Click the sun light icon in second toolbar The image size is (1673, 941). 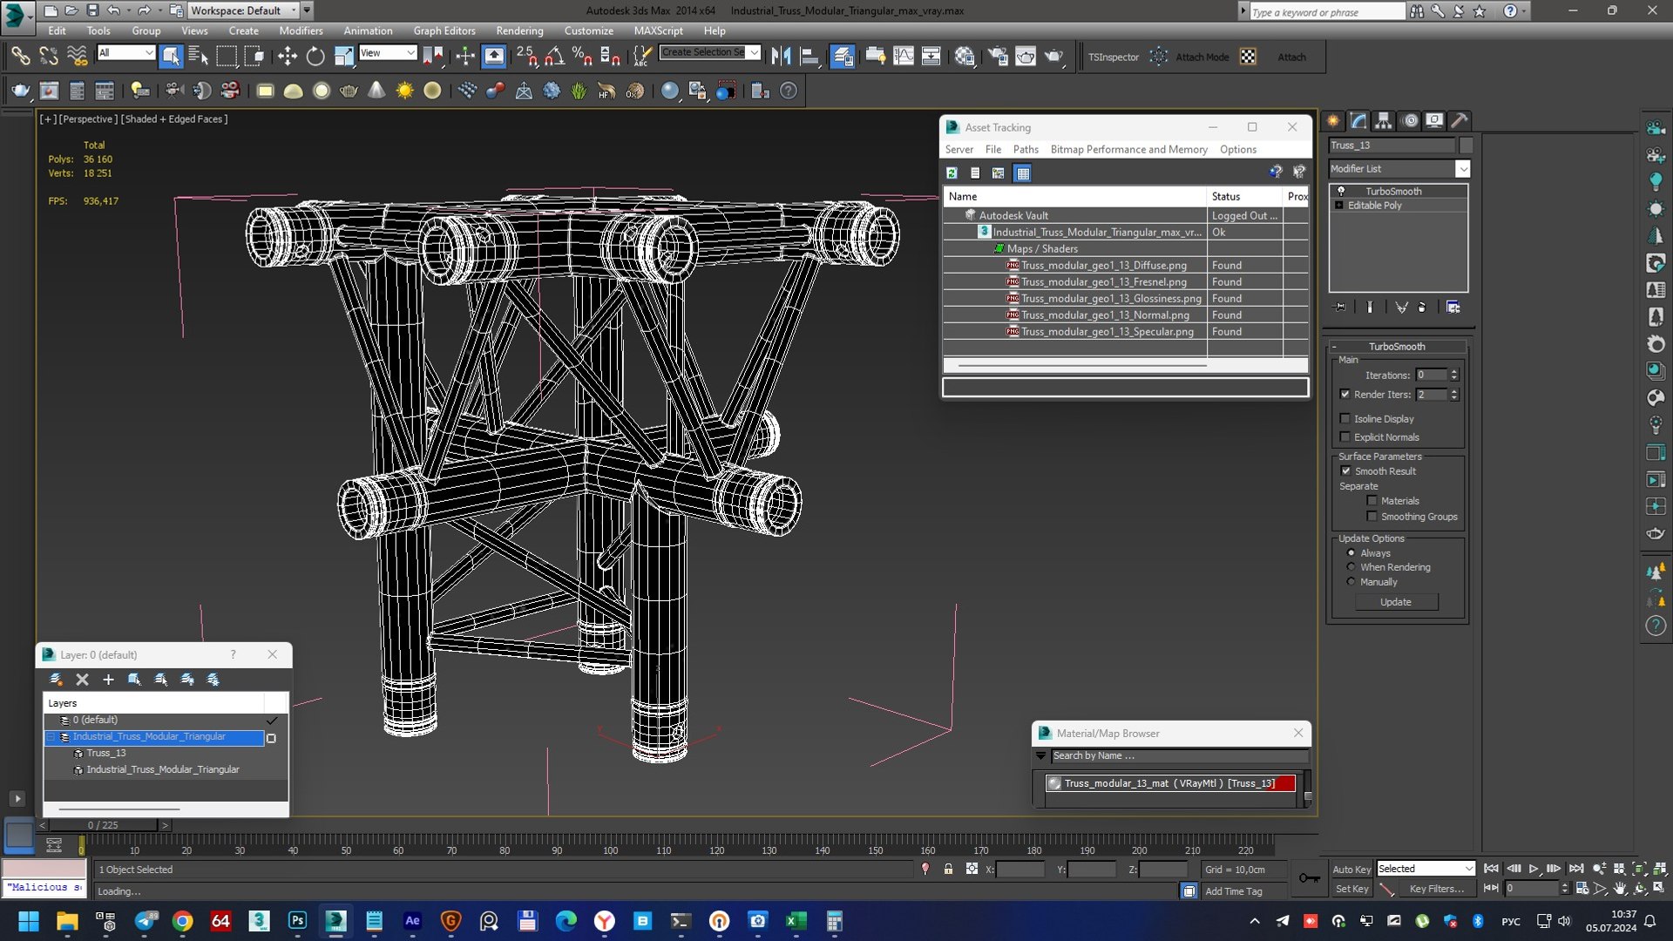tap(405, 91)
